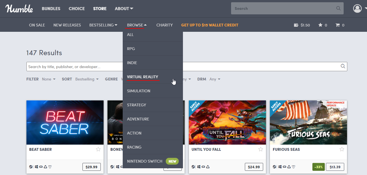Click the last platform icon on the Furious Seas card
This screenshot has height=175, width=367.
pyautogui.click(x=294, y=167)
